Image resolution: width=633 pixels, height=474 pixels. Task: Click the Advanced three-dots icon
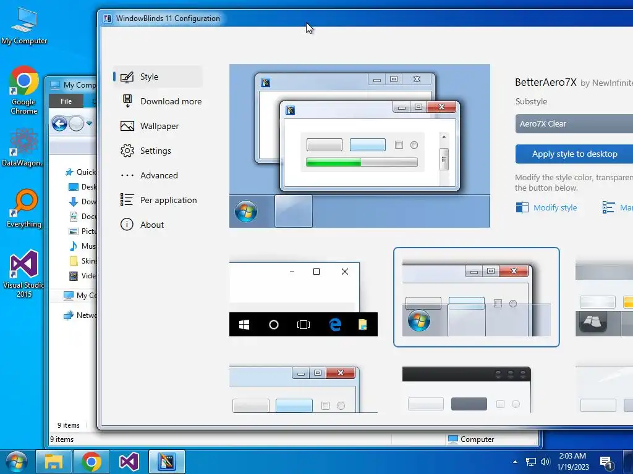127,175
